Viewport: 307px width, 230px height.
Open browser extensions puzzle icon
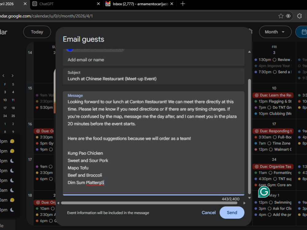point(299,16)
